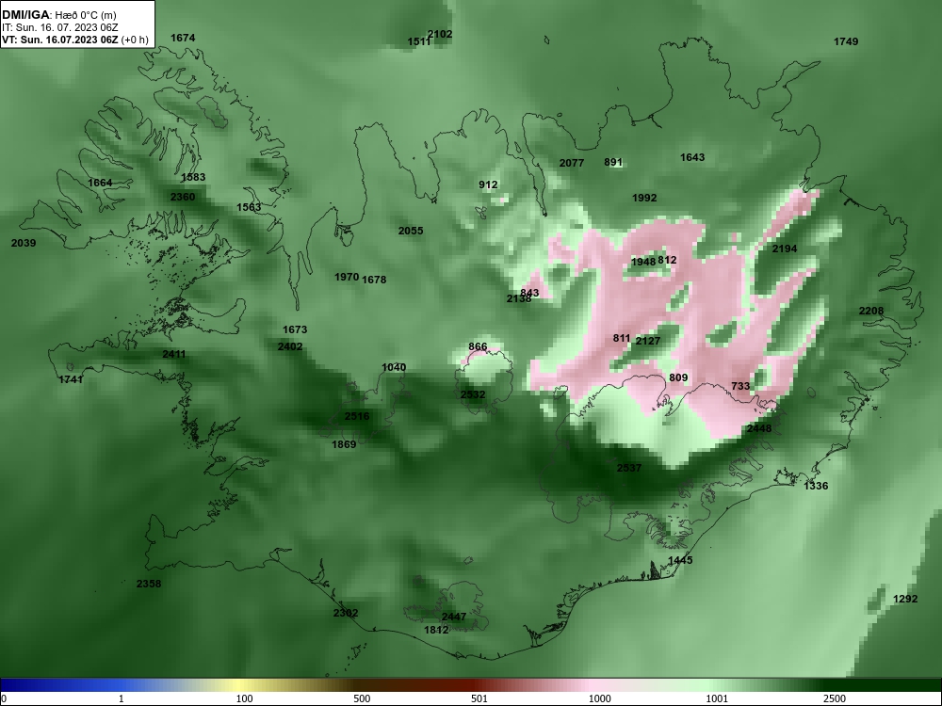Screen dimensions: 942x706
Task: Select the 1812 label
Action: coord(436,630)
